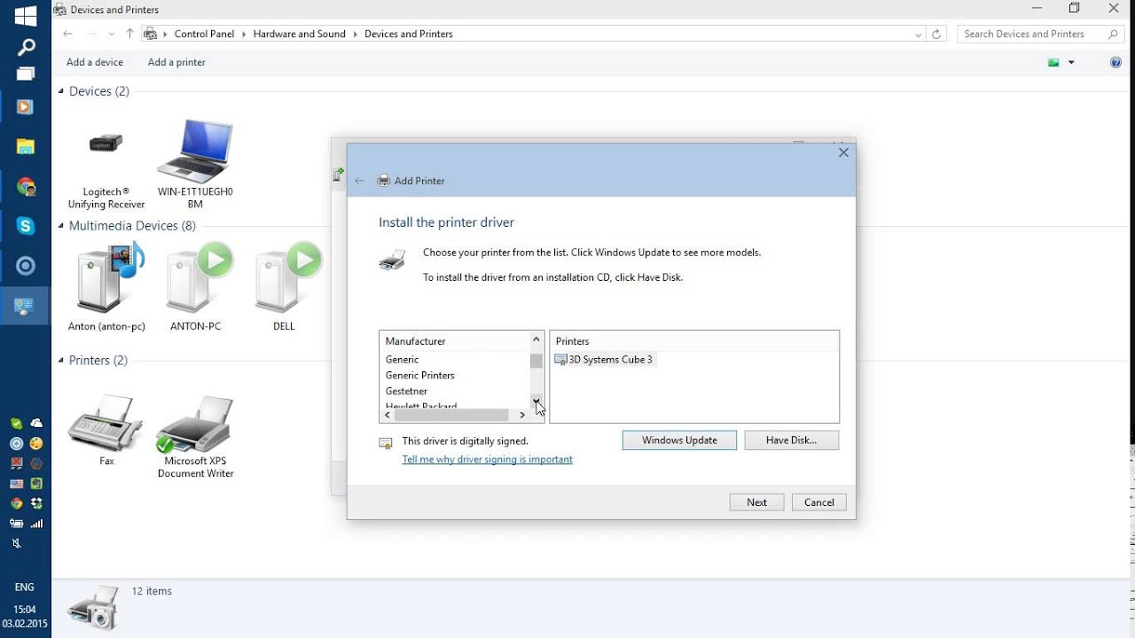The image size is (1135, 638).
Task: Click the Windows Update button
Action: pos(679,440)
